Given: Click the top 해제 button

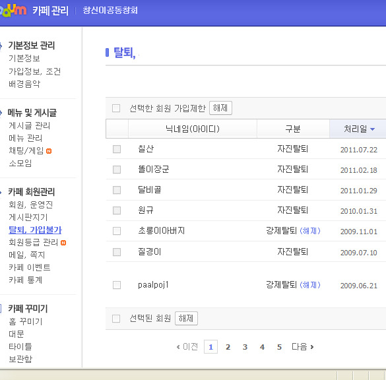Looking at the screenshot, I should click(x=220, y=108).
